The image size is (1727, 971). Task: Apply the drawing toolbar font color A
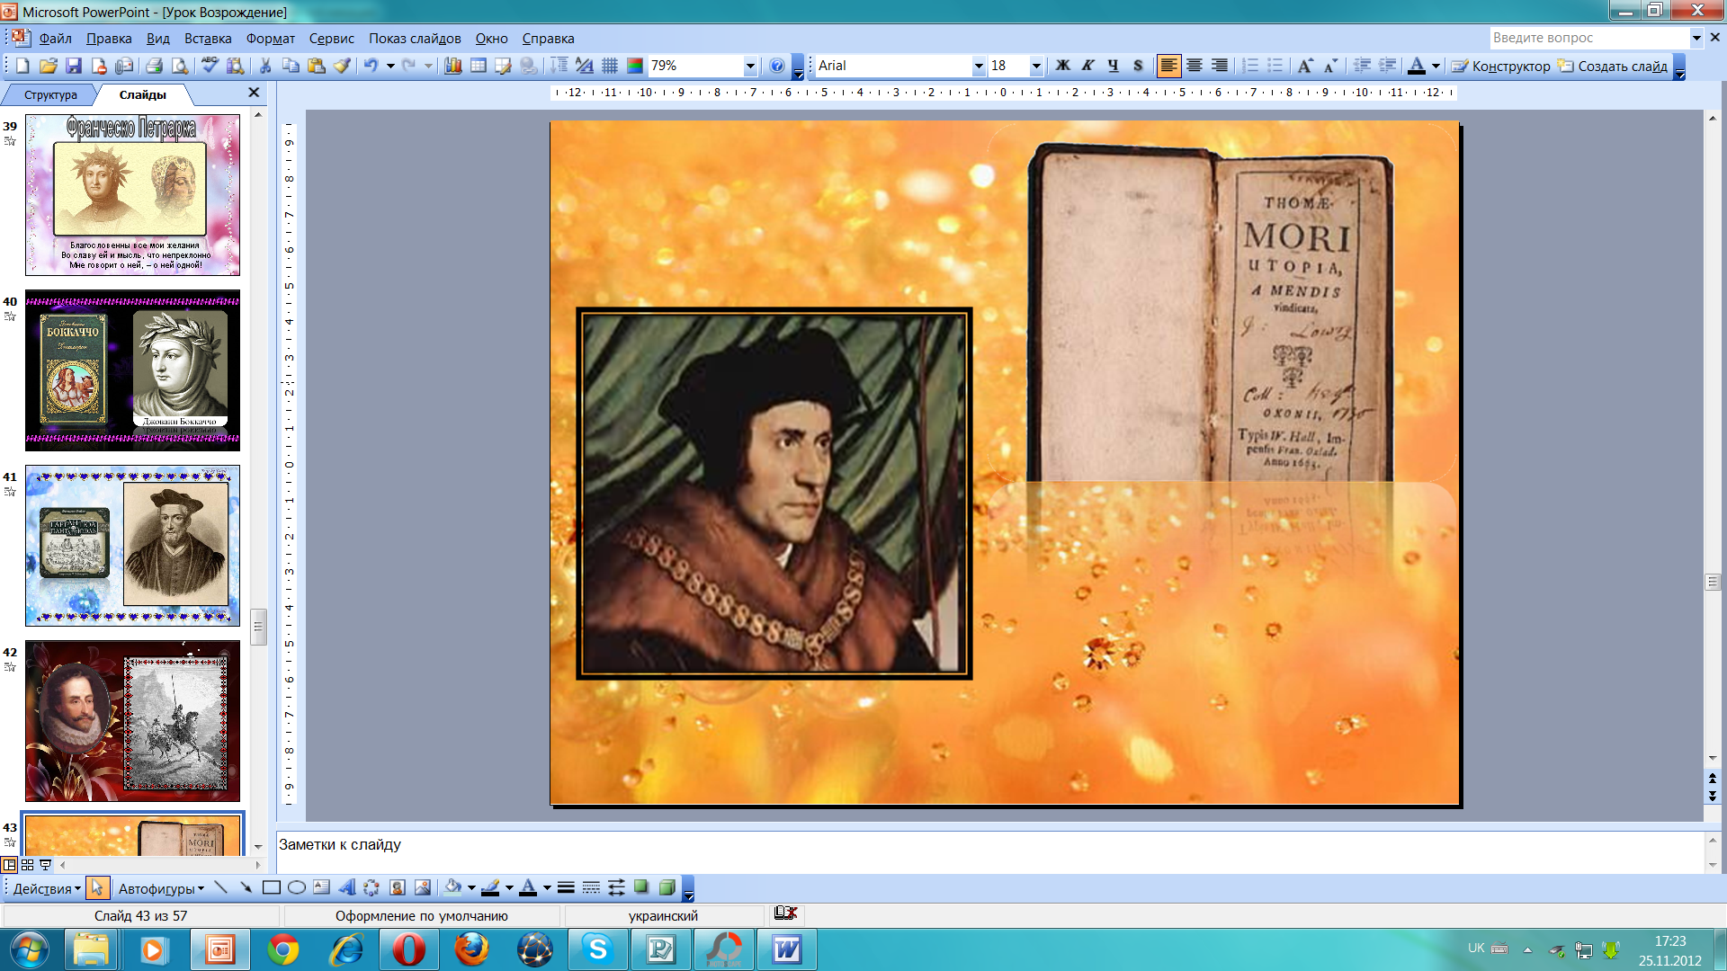click(528, 888)
